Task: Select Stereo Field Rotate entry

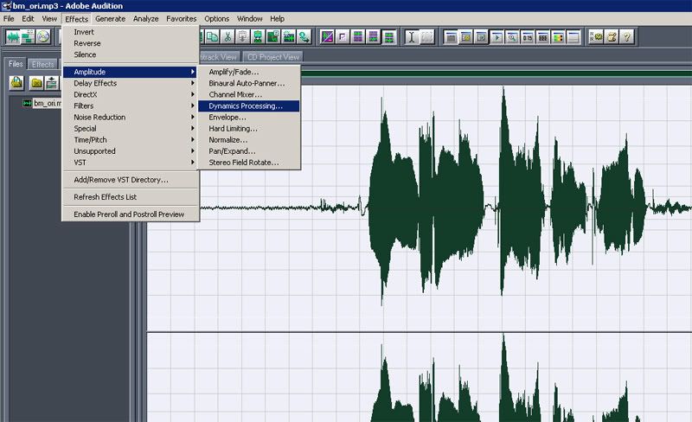Action: pyautogui.click(x=249, y=163)
